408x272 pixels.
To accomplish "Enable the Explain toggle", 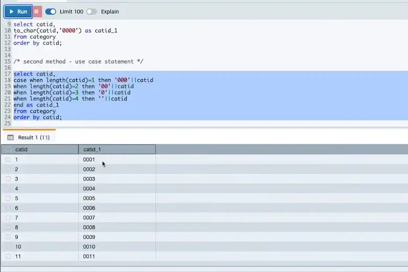I will (92, 12).
